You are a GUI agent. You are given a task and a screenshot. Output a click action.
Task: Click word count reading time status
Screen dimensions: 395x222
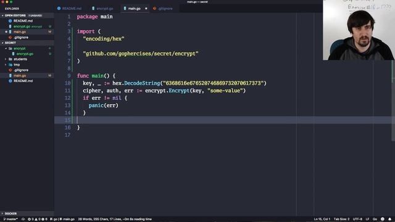point(115,220)
